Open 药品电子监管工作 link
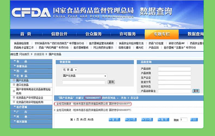The image size is (215, 136). click(24, 48)
